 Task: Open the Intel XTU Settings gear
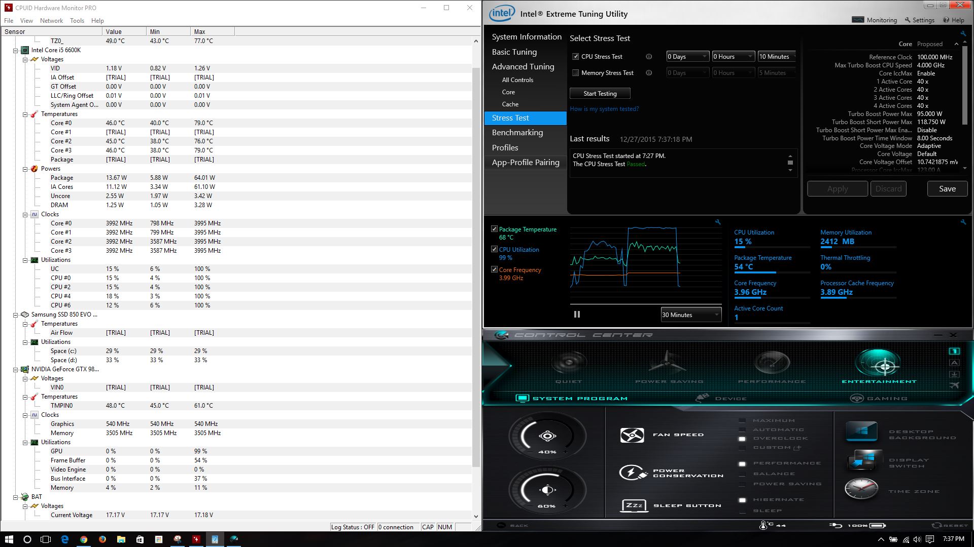919,20
